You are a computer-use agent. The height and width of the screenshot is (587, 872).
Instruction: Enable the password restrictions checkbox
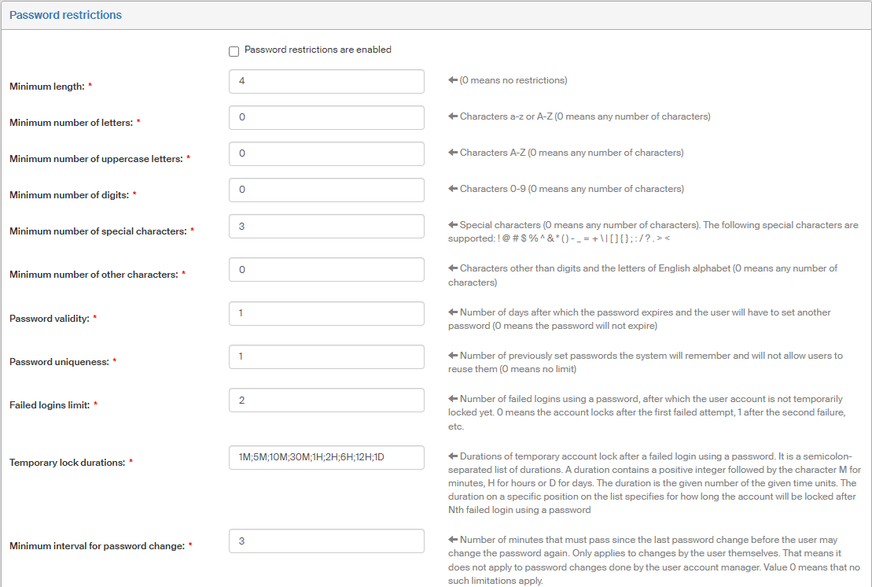(234, 52)
